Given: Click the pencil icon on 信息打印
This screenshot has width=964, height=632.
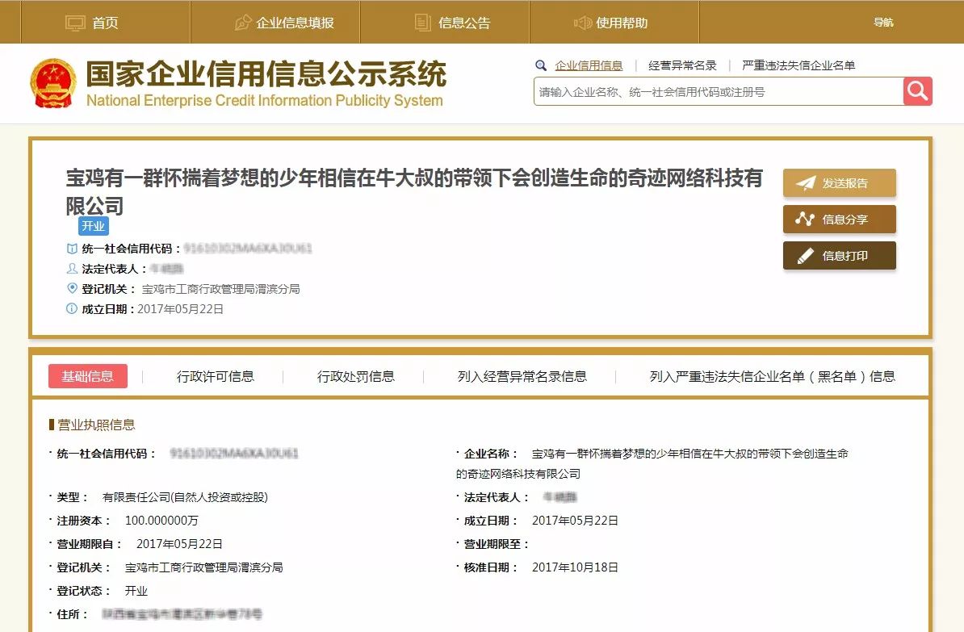Looking at the screenshot, I should (x=806, y=256).
